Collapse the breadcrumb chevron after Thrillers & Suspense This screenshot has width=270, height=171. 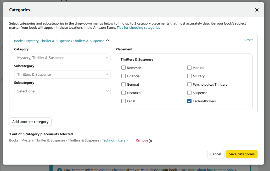click(x=108, y=41)
